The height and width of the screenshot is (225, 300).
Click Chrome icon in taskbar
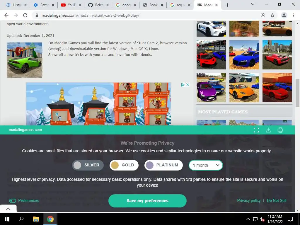50,219
